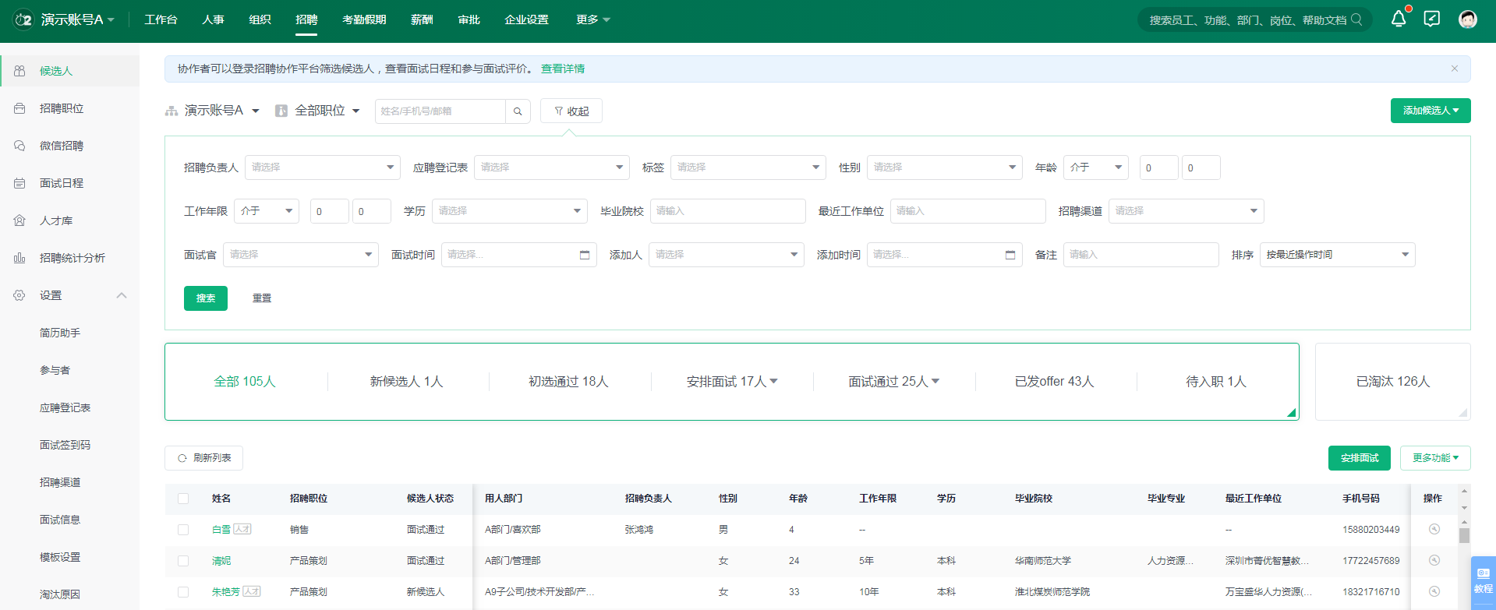
Task: Click the search magnifier beside name field
Action: [x=518, y=111]
